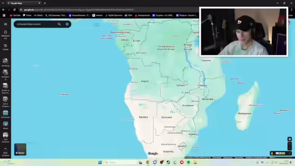The width and height of the screenshot is (295, 166).
Task: Click into the Google Maps search field
Action: click(x=36, y=24)
